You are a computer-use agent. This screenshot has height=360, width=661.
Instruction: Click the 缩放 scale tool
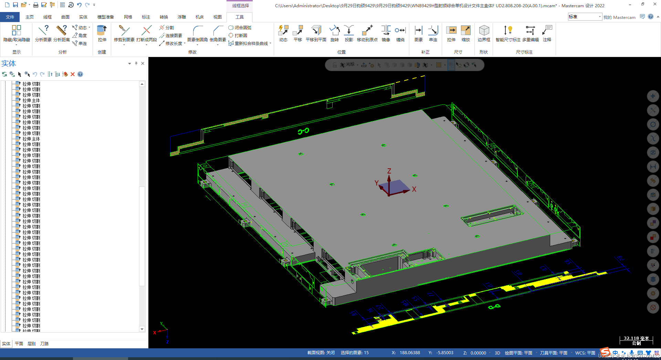point(466,34)
